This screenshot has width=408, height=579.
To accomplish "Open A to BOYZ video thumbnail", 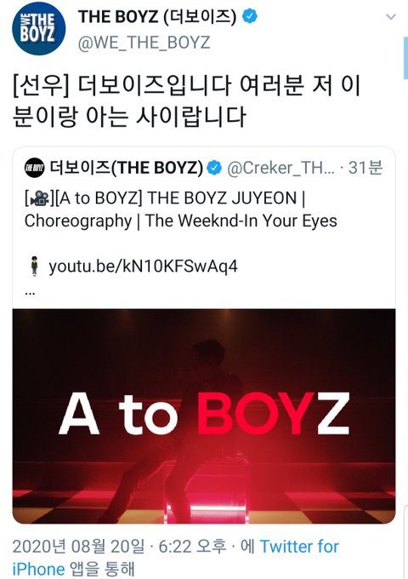I will tap(204, 416).
